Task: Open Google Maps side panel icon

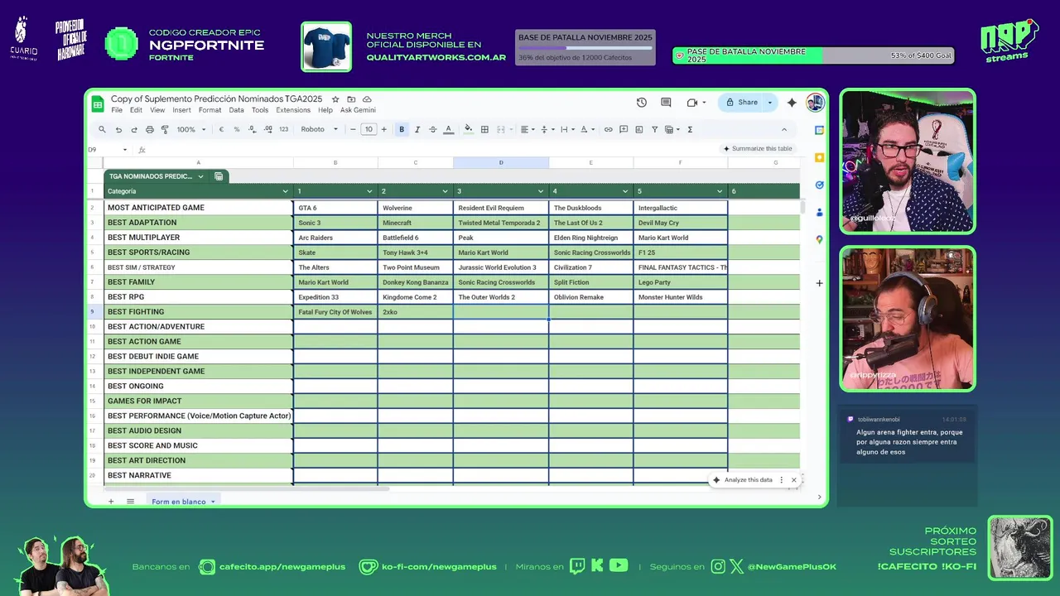Action: 819,239
